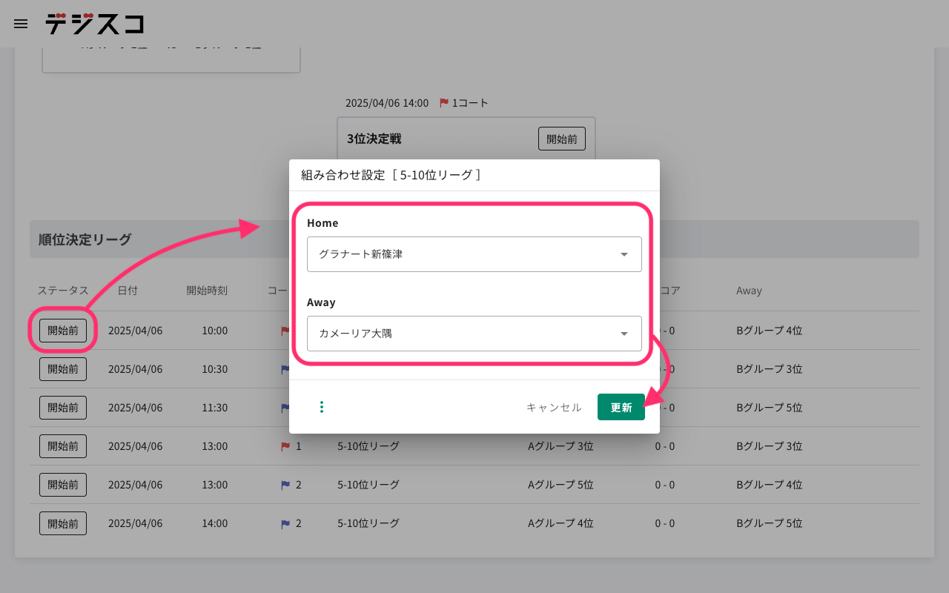Click 開始前 status for the 11:30 match
This screenshot has width=949, height=593.
tap(63, 408)
